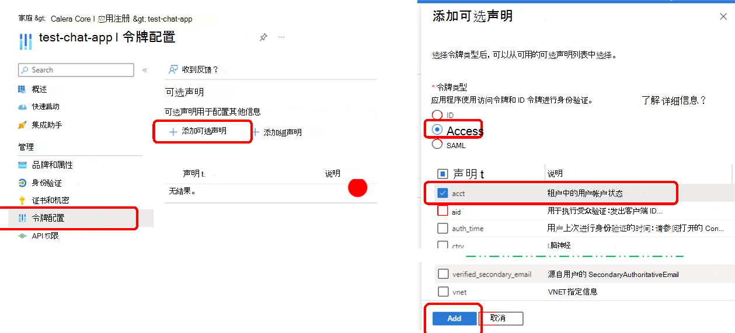Click the 说明 column header in main table
735x333 pixels.
click(333, 173)
